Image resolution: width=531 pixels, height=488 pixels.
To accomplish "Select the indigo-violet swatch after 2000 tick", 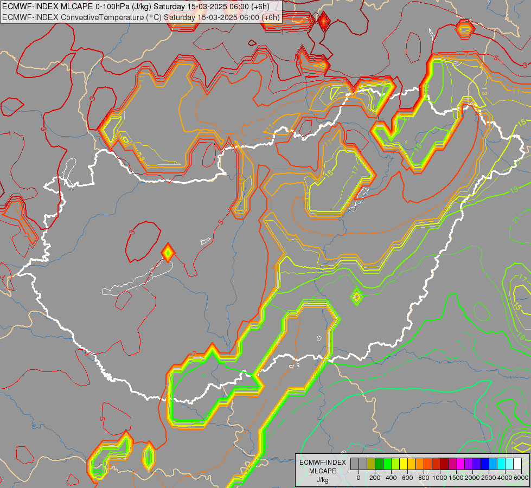I will [x=477, y=464].
